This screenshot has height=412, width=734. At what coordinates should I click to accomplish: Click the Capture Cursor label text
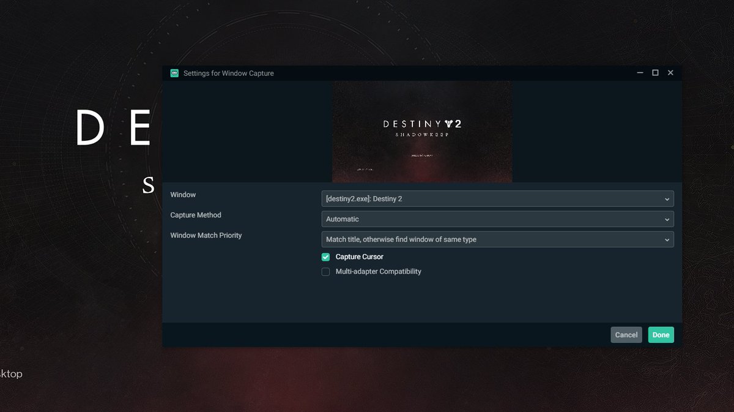point(360,257)
